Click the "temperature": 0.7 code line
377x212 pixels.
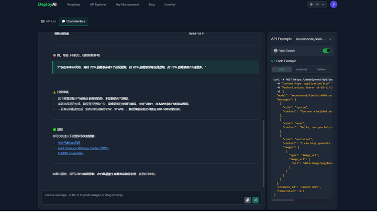click(x=290, y=191)
